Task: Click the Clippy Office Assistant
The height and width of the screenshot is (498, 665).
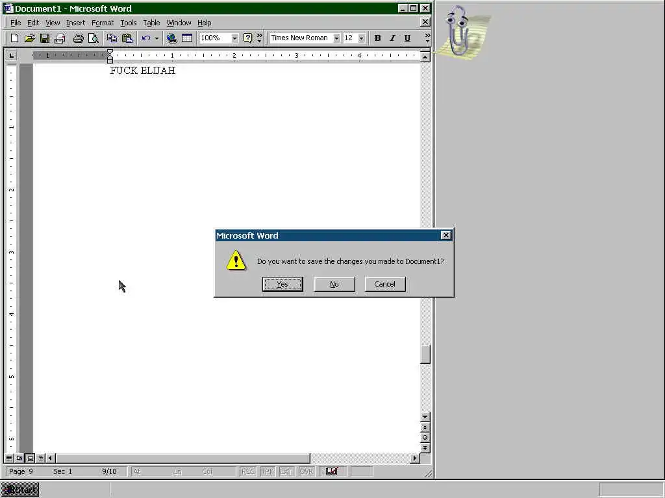Action: coord(460,32)
